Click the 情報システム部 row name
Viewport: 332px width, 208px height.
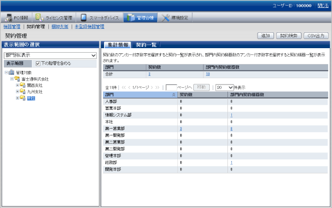(x=118, y=115)
